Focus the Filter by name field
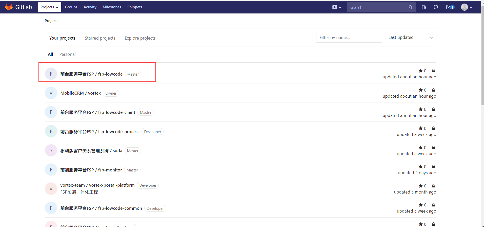 point(349,37)
